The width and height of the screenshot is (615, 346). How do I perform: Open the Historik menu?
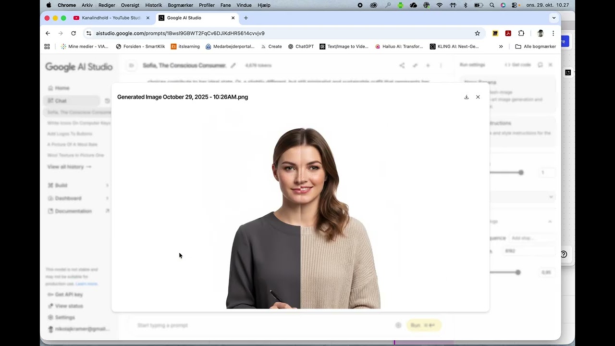click(154, 5)
